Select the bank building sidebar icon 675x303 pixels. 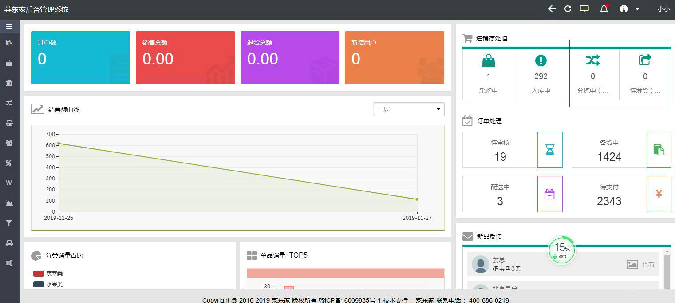point(9,83)
